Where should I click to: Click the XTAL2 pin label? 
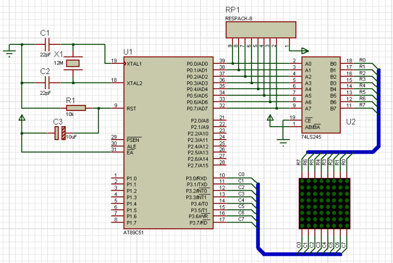134,83
